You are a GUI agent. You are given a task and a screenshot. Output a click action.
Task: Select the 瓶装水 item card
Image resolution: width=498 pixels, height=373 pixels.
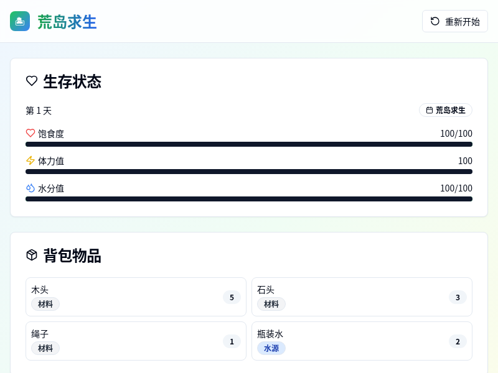coord(362,341)
